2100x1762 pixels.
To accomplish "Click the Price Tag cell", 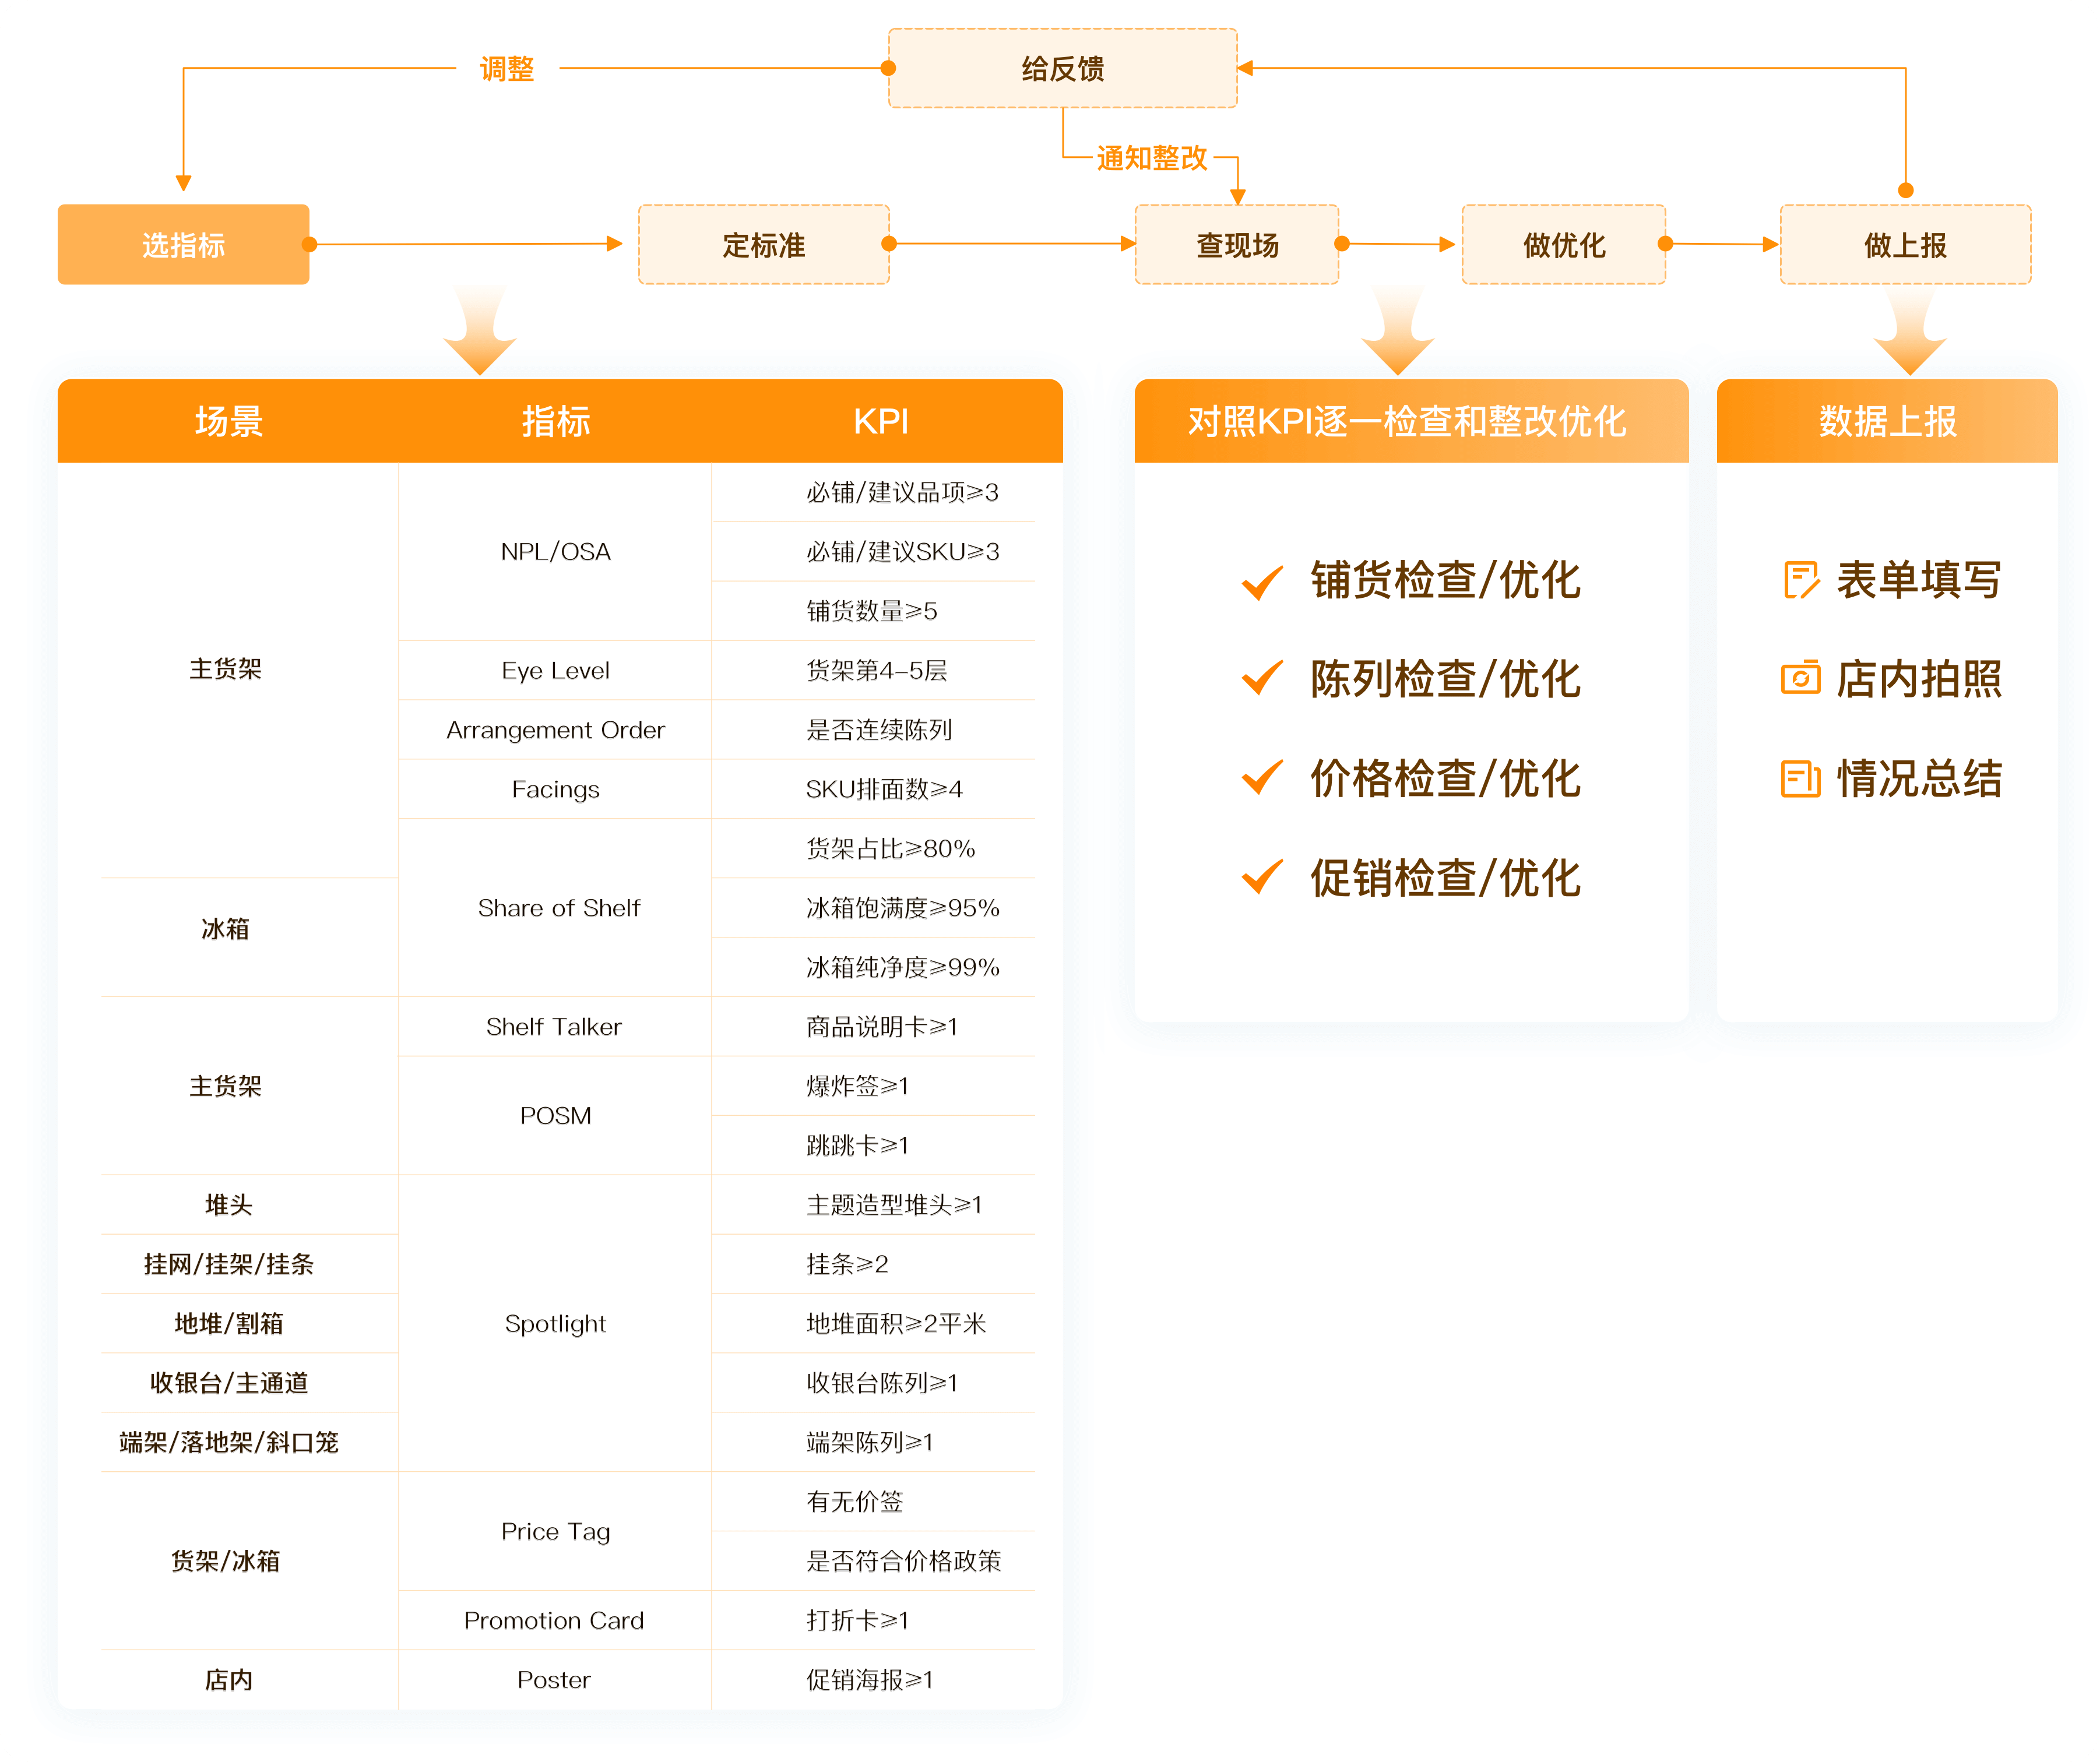I will click(x=556, y=1531).
